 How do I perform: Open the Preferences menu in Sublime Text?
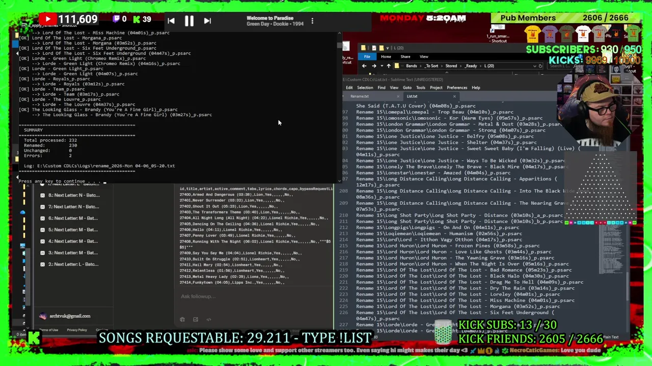(457, 88)
